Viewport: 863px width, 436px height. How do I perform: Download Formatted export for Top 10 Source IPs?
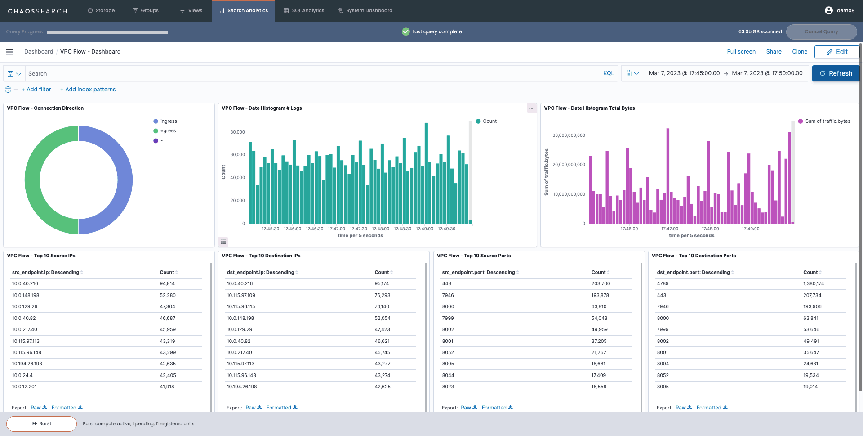click(67, 408)
